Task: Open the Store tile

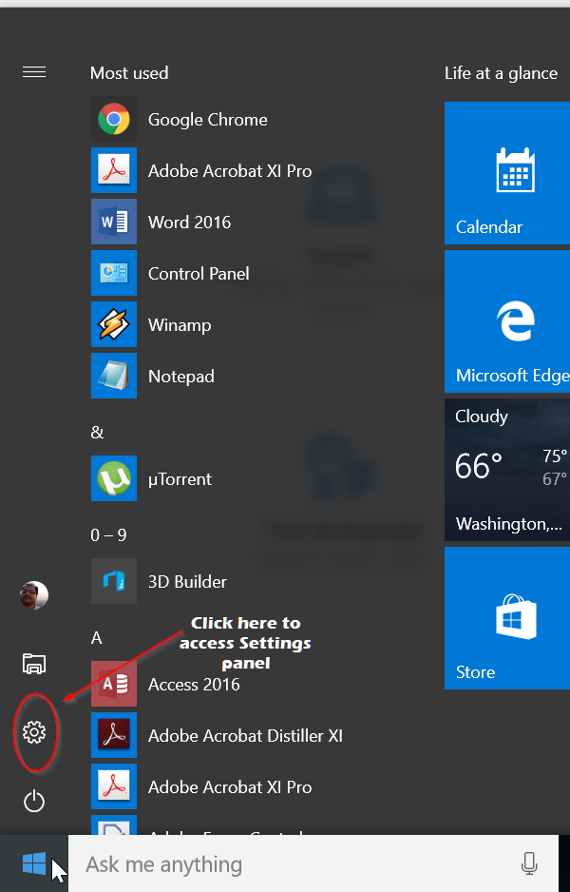Action: [x=507, y=618]
